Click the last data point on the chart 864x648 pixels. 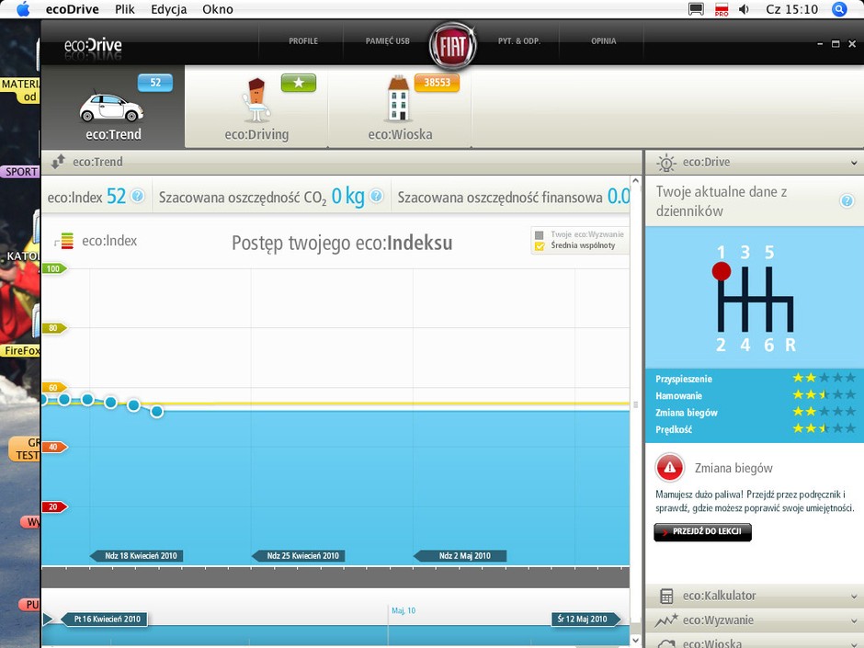(x=157, y=411)
